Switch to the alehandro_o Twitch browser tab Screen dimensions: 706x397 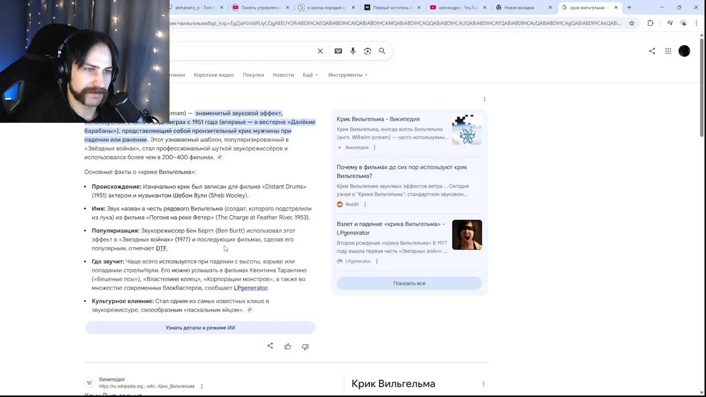pyautogui.click(x=195, y=7)
